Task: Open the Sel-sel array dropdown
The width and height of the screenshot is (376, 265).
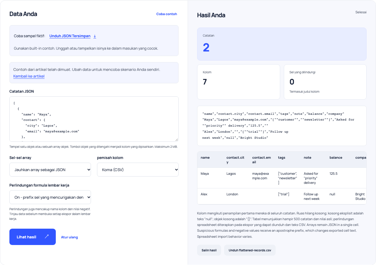Action: [50, 170]
